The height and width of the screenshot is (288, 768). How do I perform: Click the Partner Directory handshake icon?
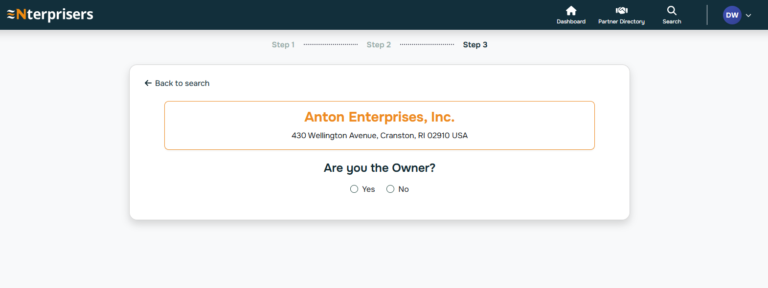(621, 10)
